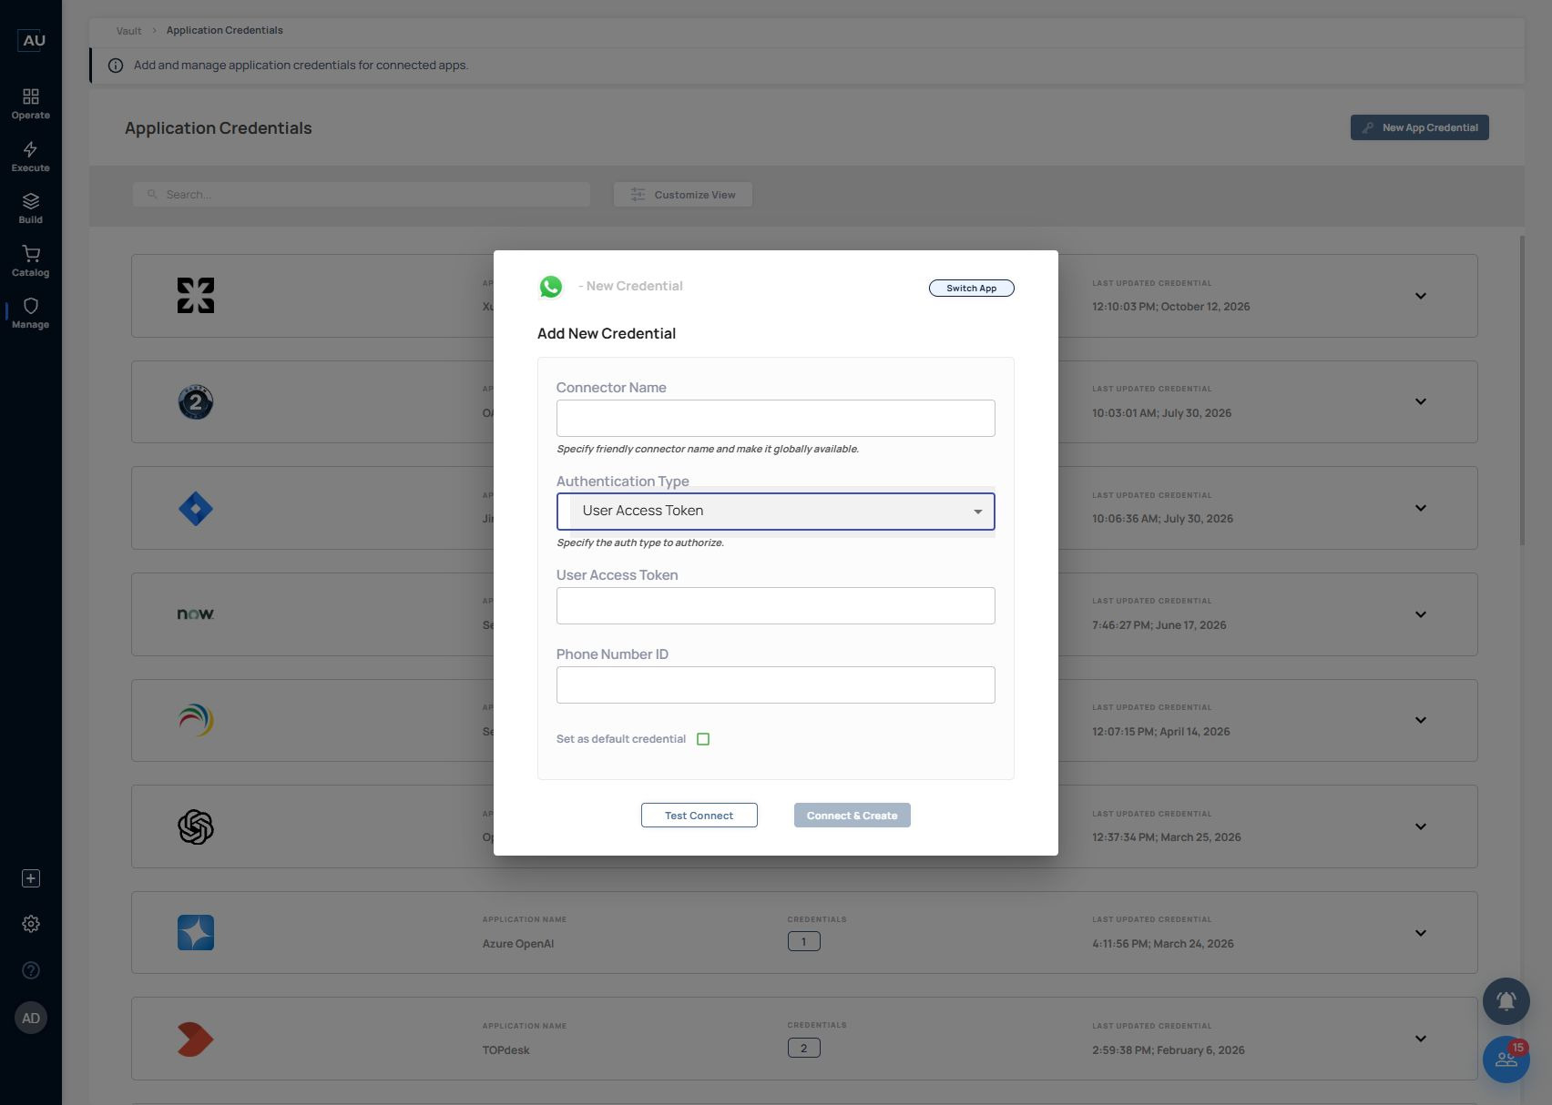Expand row updated October 12, 2026
1552x1105 pixels.
[x=1421, y=296]
